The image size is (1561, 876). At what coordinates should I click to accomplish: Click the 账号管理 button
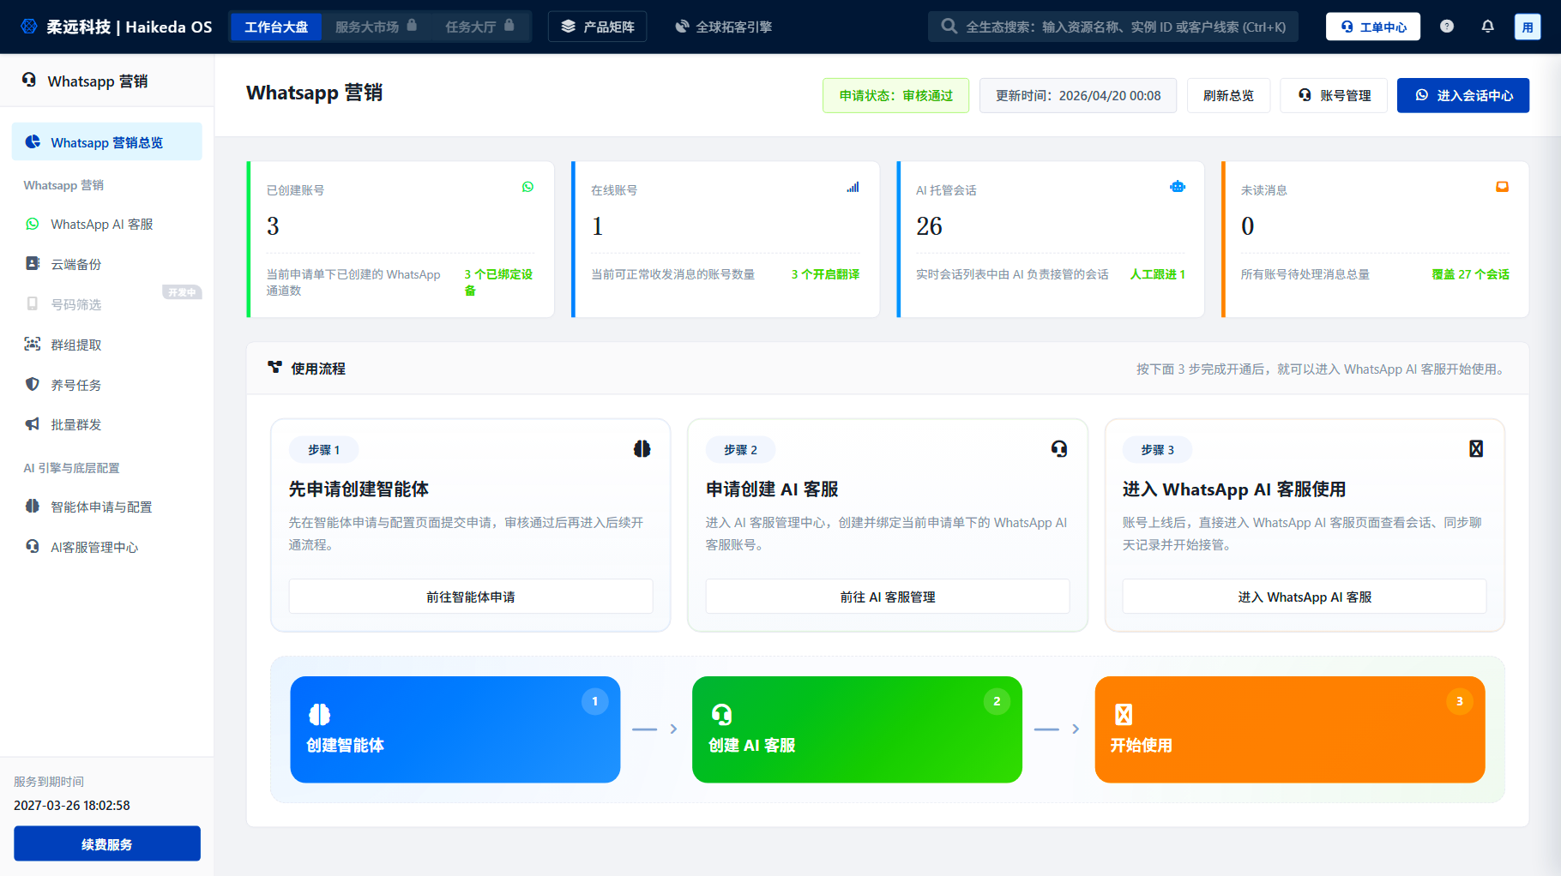pyautogui.click(x=1334, y=95)
